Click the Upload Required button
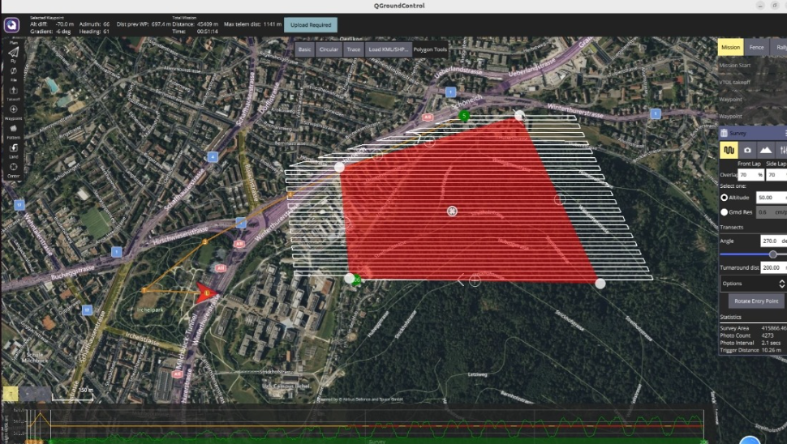This screenshot has width=787, height=444. tap(310, 25)
